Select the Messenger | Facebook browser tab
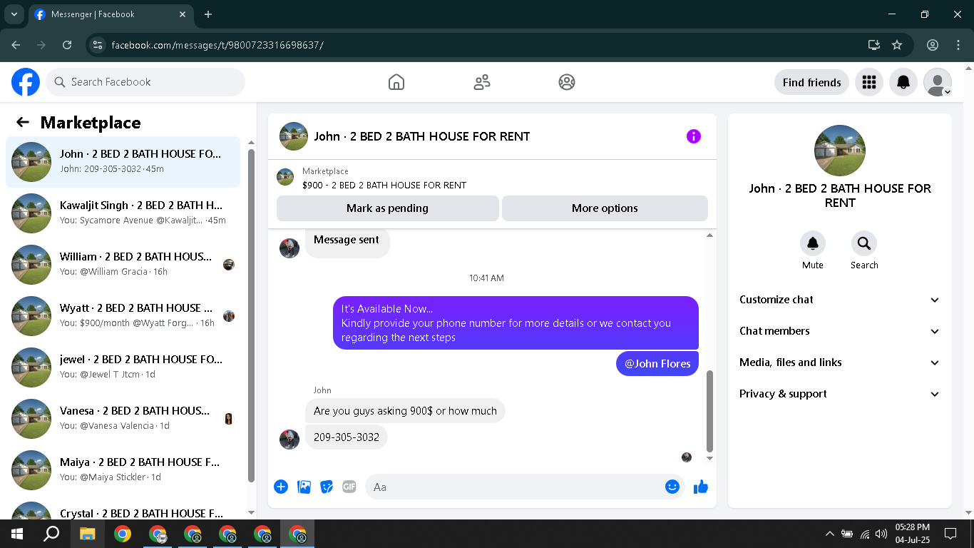The height and width of the screenshot is (548, 974). [113, 14]
